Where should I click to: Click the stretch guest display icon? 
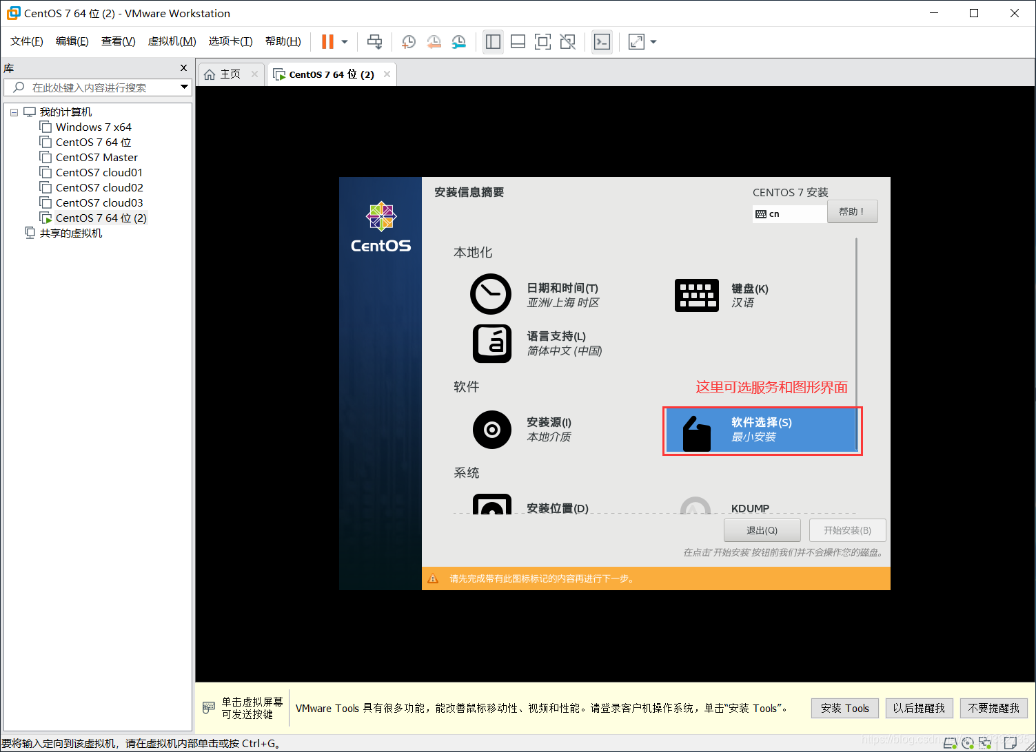coord(636,42)
